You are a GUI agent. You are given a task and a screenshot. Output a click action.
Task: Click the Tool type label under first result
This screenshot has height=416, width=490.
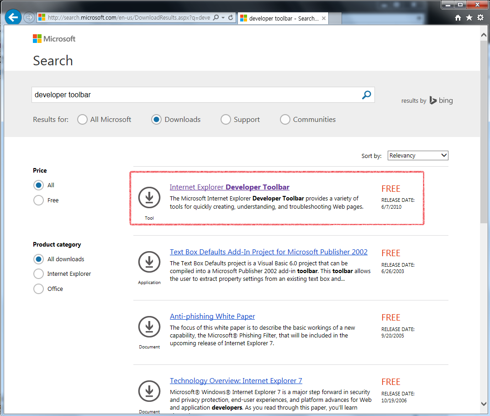point(149,218)
